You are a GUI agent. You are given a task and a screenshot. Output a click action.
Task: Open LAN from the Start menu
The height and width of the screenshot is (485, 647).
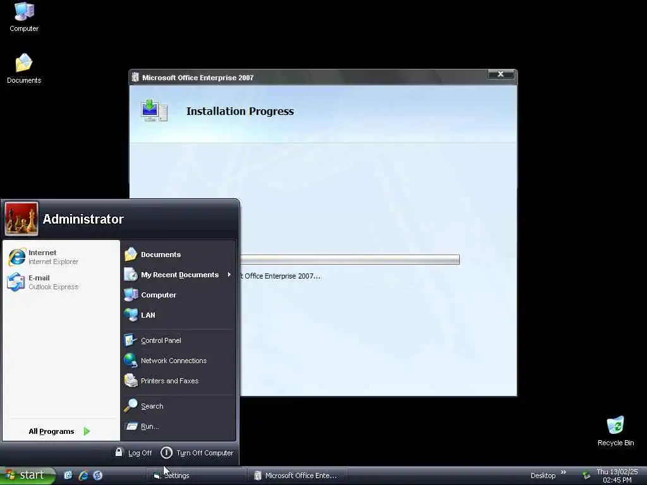pos(178,315)
